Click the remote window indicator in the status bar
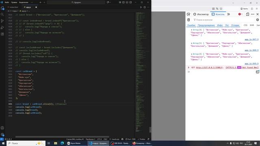The image size is (260, 146). pos(2,139)
